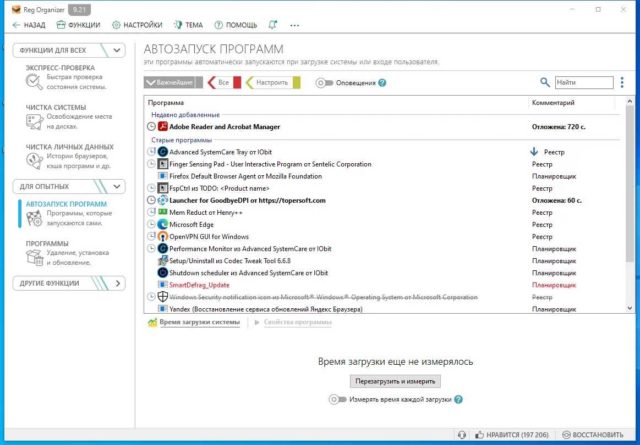Click Mem Reduct green icon
Viewport: 640px width, 445px height.
tap(163, 212)
